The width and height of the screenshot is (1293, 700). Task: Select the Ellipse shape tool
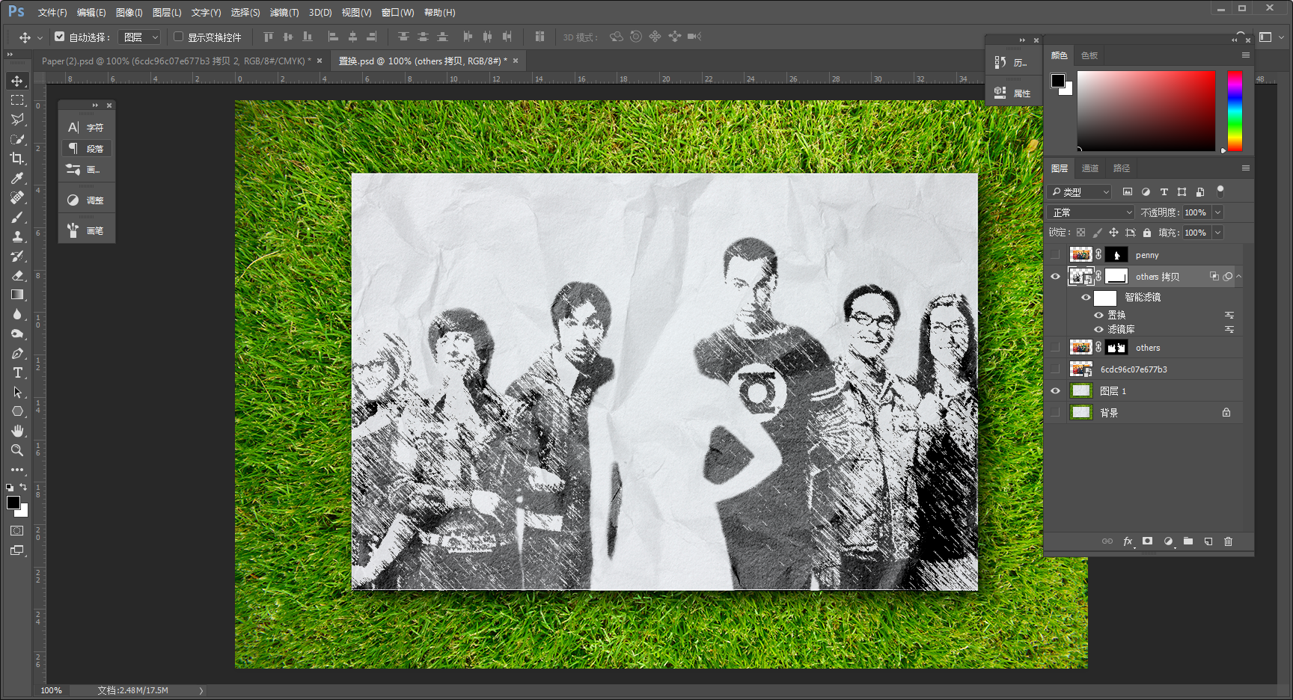point(17,411)
